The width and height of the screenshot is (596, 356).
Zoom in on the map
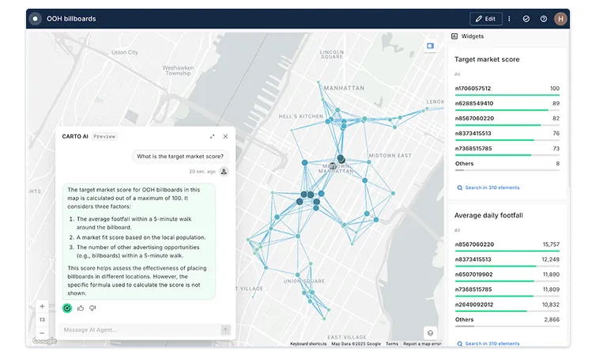(42, 306)
